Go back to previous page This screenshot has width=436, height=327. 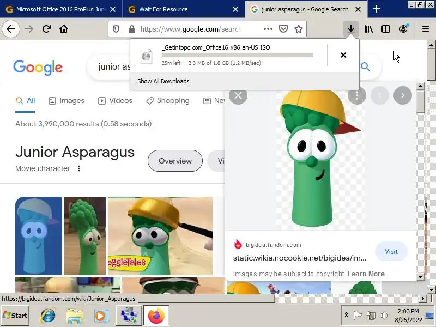click(11, 29)
